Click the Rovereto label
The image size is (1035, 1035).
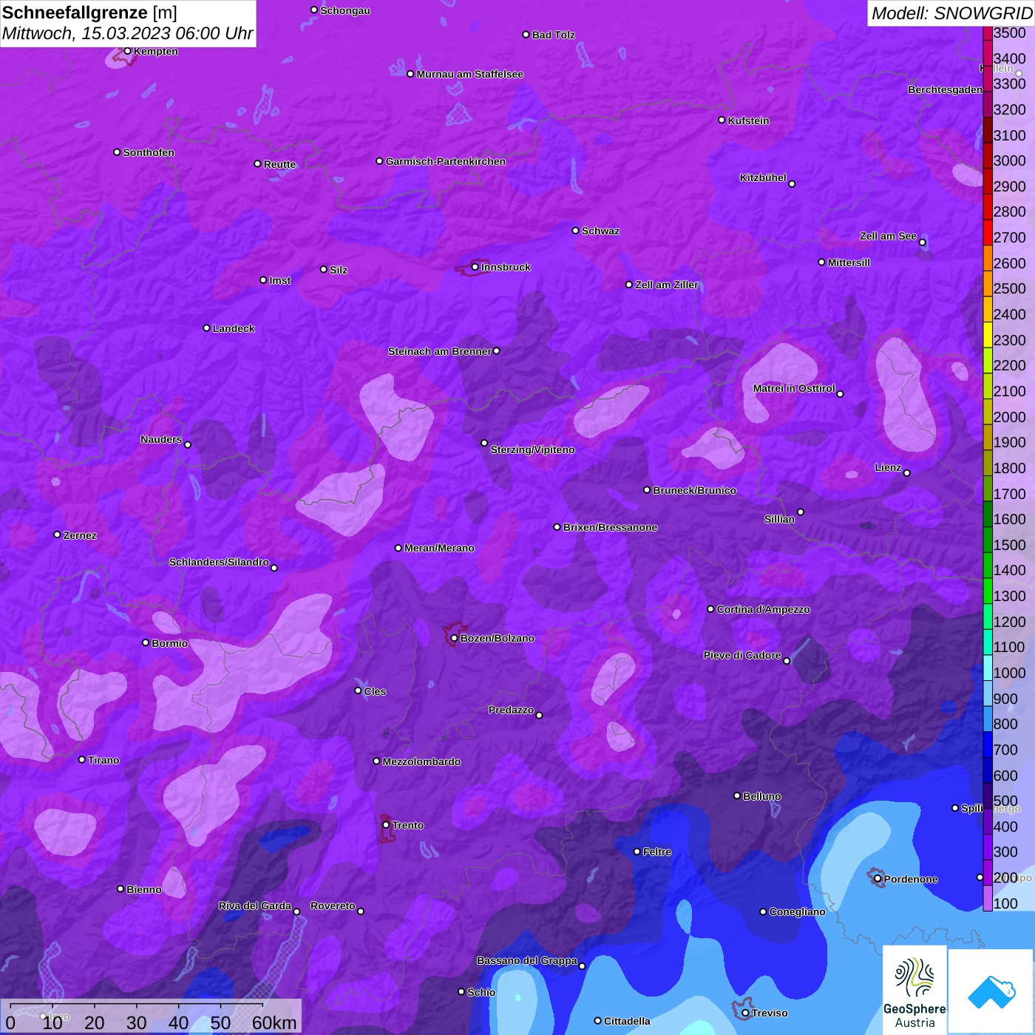point(333,906)
